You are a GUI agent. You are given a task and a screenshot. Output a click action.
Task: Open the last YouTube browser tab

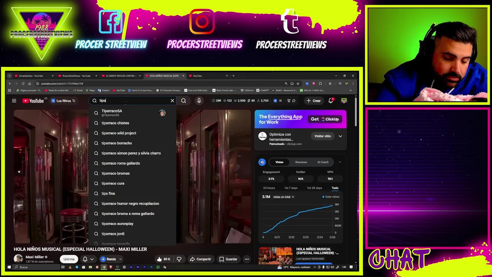208,76
